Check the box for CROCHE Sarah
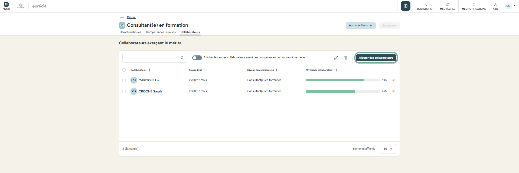The image size is (519, 173). (x=124, y=91)
